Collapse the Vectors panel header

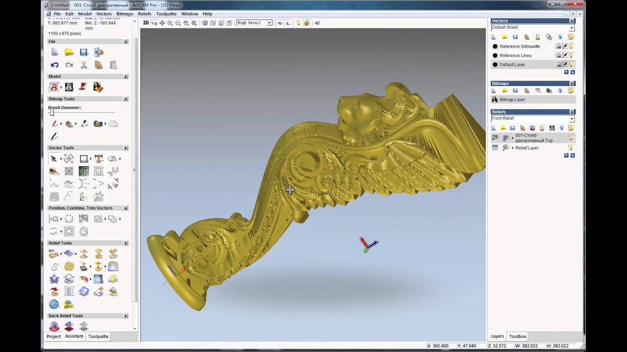click(572, 21)
